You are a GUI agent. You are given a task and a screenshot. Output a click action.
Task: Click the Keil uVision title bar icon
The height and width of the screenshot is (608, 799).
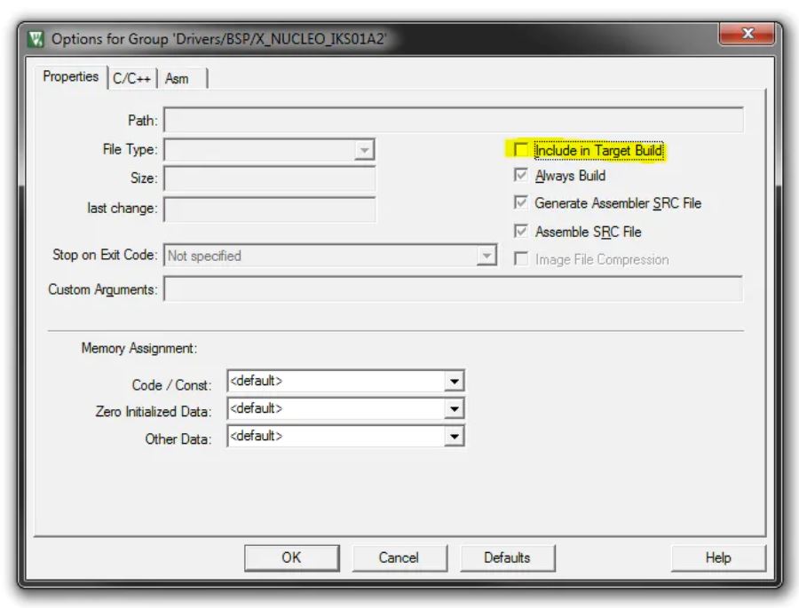point(36,39)
